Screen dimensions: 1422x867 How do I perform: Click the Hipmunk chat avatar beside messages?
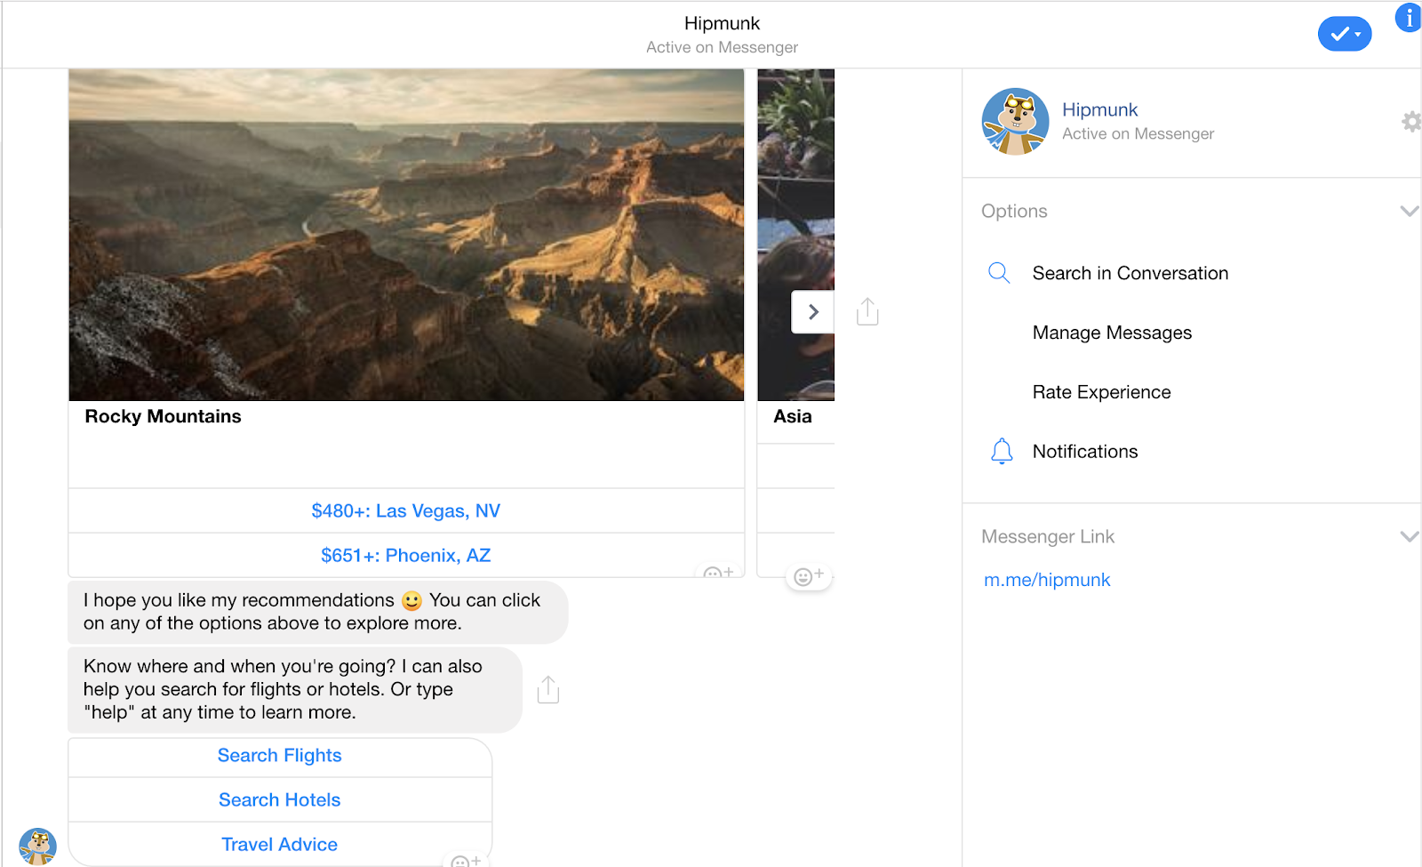[37, 847]
